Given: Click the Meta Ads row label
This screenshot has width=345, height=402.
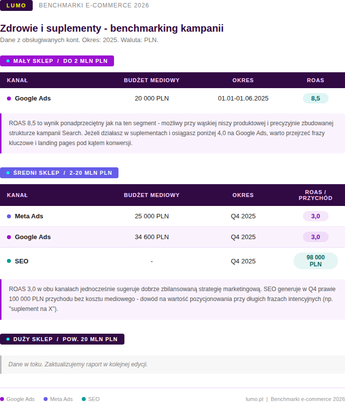Looking at the screenshot, I should tap(29, 216).
